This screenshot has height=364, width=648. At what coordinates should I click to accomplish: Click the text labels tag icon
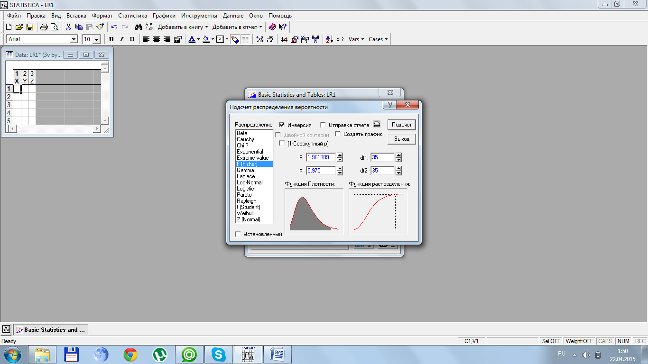(235, 39)
